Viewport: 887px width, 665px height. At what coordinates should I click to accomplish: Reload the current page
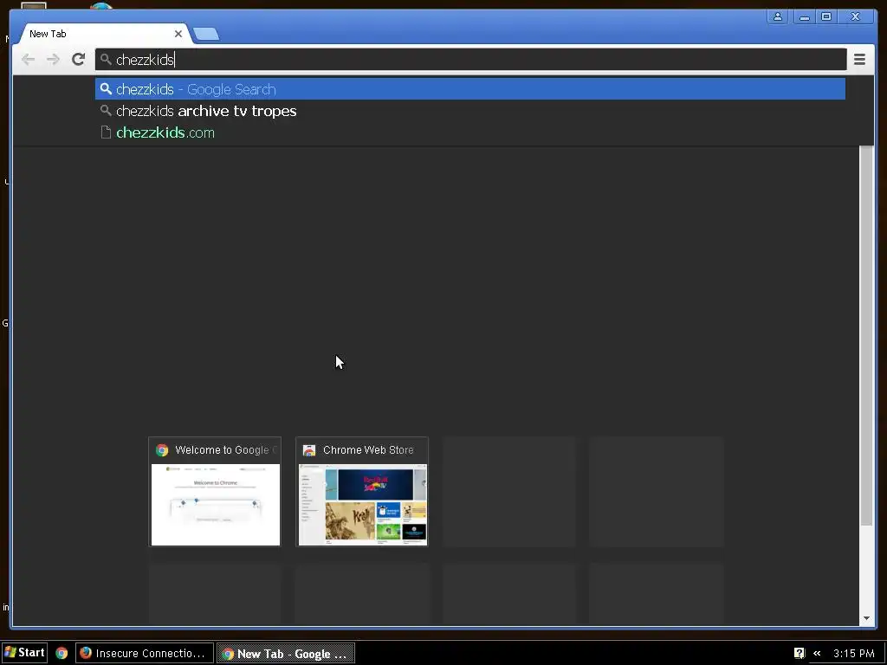79,60
